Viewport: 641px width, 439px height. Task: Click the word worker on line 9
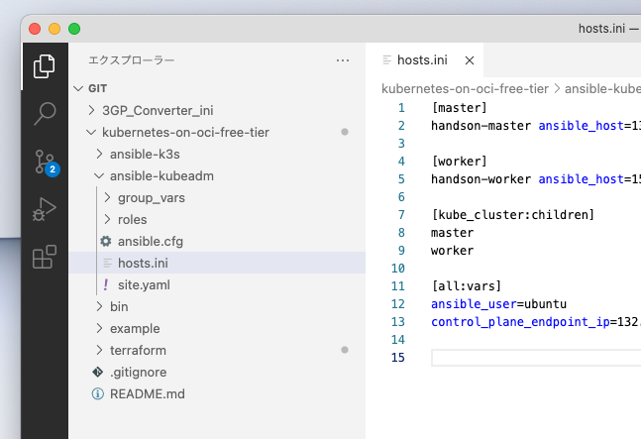click(452, 250)
